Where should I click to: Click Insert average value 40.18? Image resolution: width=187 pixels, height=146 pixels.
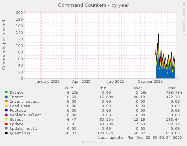(x=139, y=97)
